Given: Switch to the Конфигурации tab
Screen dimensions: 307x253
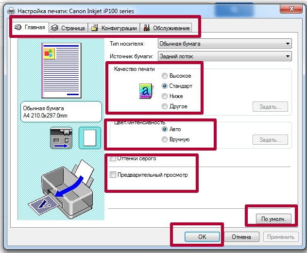Looking at the screenshot, I should pos(114,28).
